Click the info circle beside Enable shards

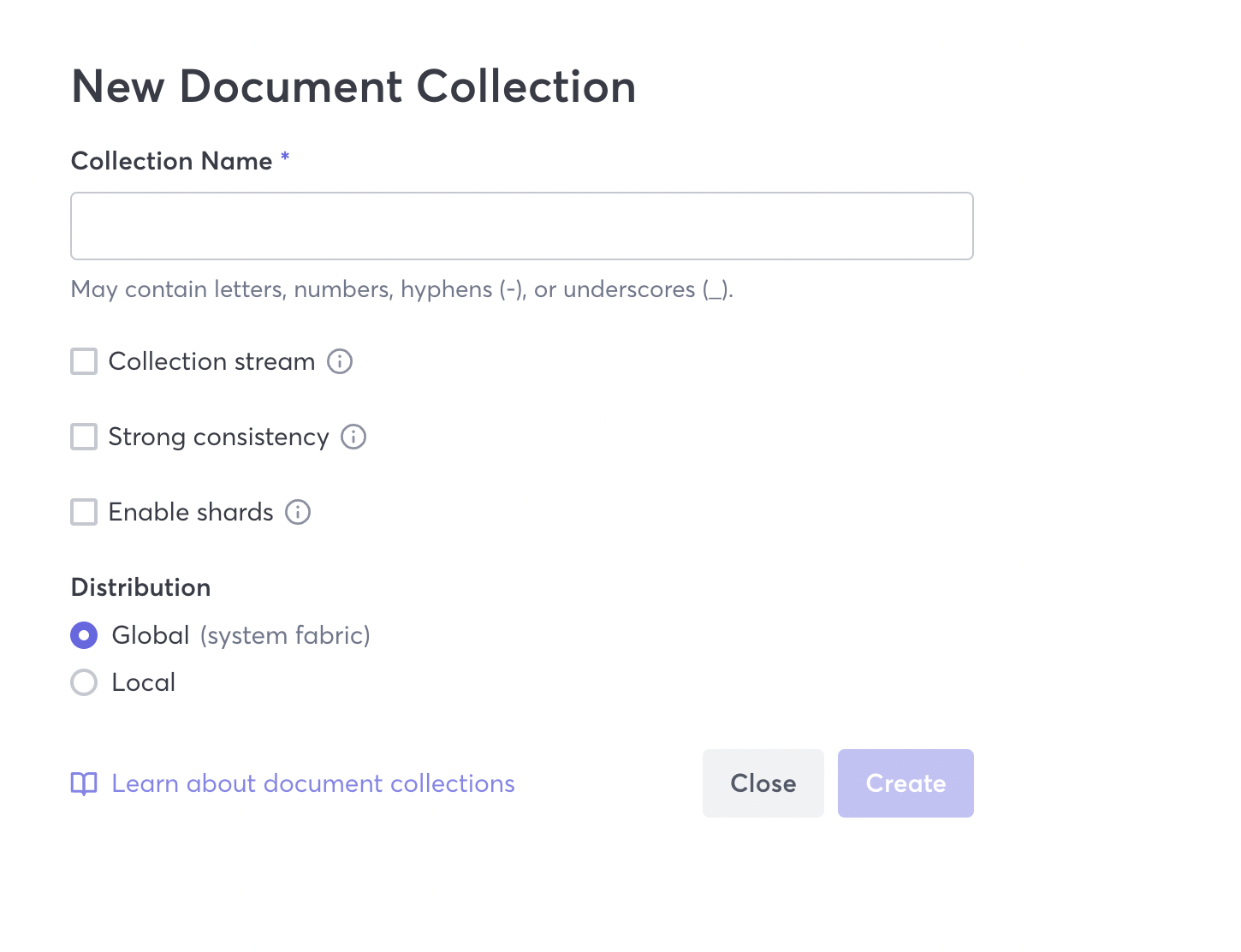click(x=297, y=512)
